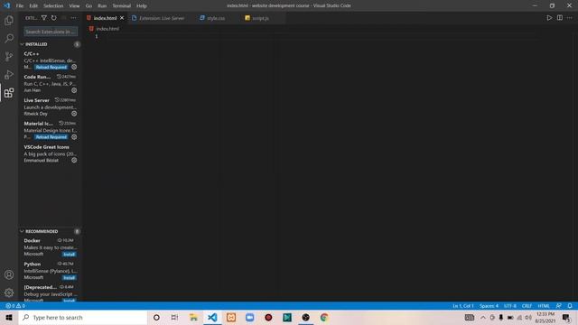Open Windows Start menu
The width and height of the screenshot is (578, 325).
coord(9,317)
